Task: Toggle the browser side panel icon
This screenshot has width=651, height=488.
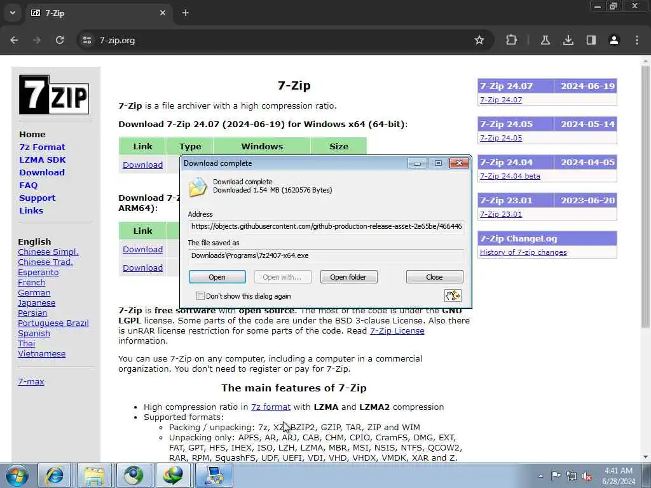Action: pyautogui.click(x=591, y=40)
